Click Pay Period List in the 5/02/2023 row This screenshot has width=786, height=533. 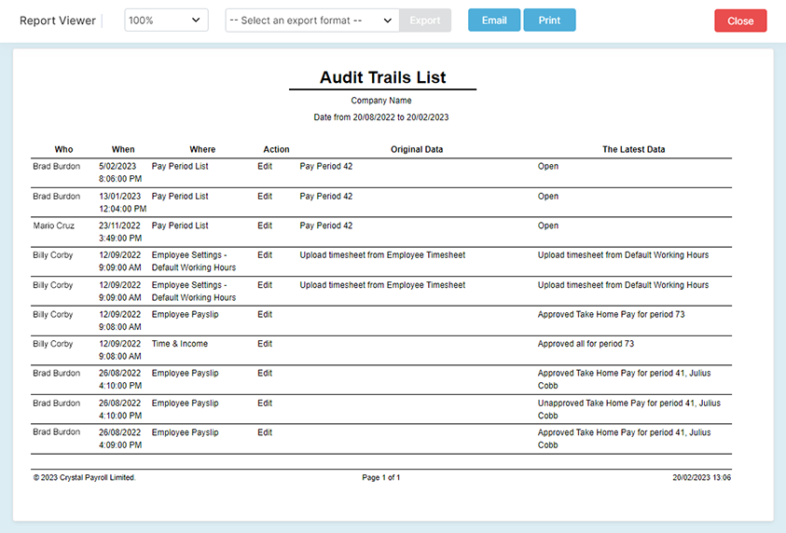tap(180, 166)
